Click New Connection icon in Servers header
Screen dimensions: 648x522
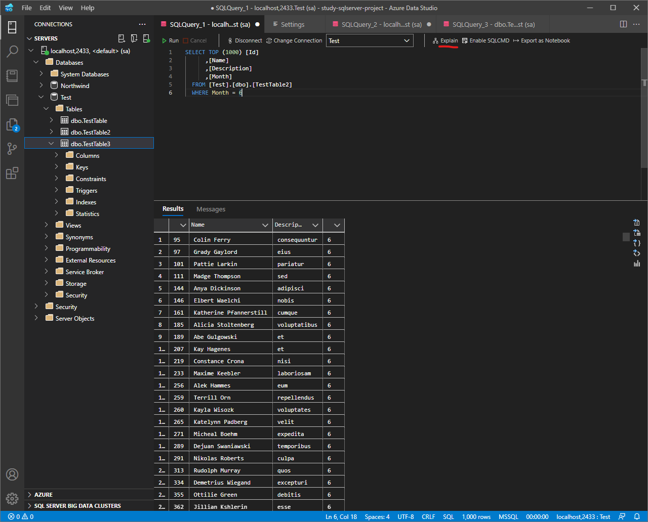121,38
